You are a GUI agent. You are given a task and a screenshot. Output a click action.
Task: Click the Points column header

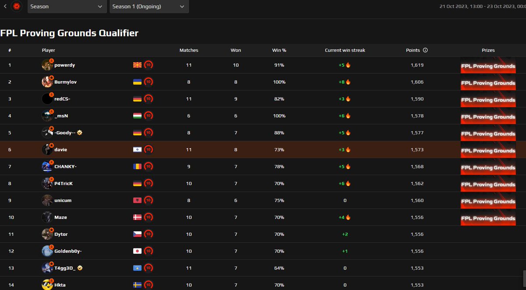pos(413,50)
